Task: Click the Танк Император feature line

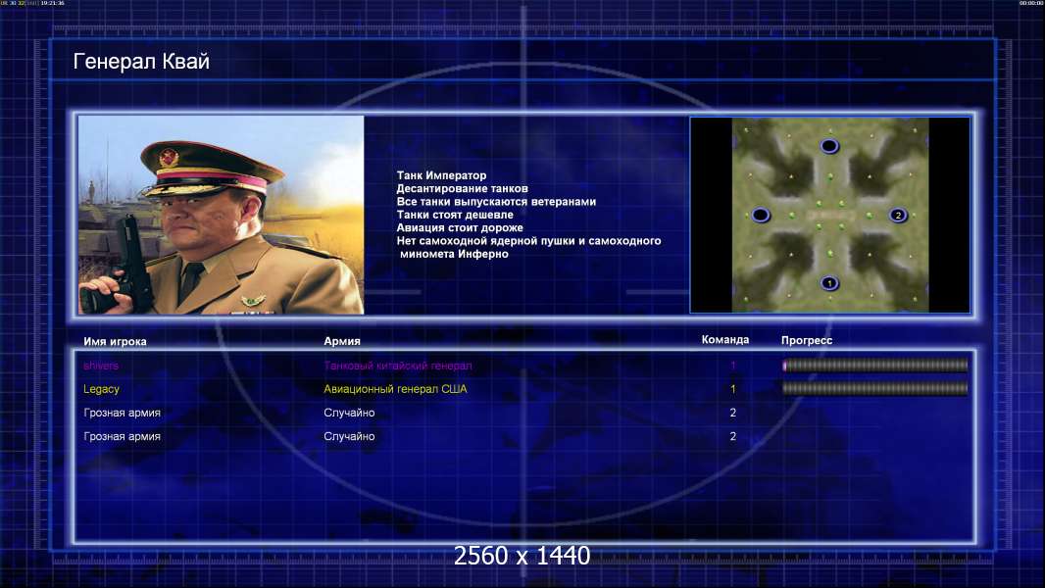Action: point(441,175)
